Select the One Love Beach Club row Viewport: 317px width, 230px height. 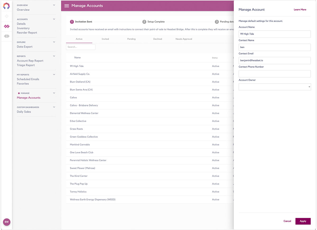[x=150, y=152]
